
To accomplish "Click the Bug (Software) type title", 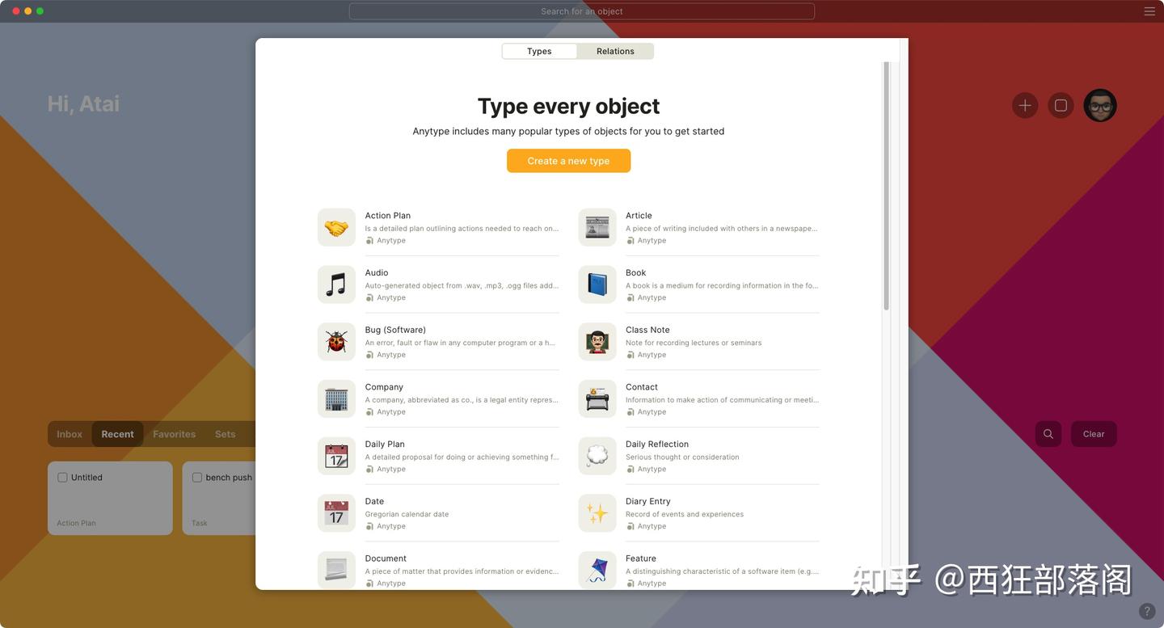I will 395,330.
